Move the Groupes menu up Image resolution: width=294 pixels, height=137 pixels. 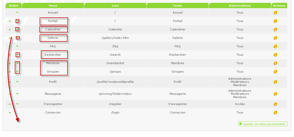[10, 72]
